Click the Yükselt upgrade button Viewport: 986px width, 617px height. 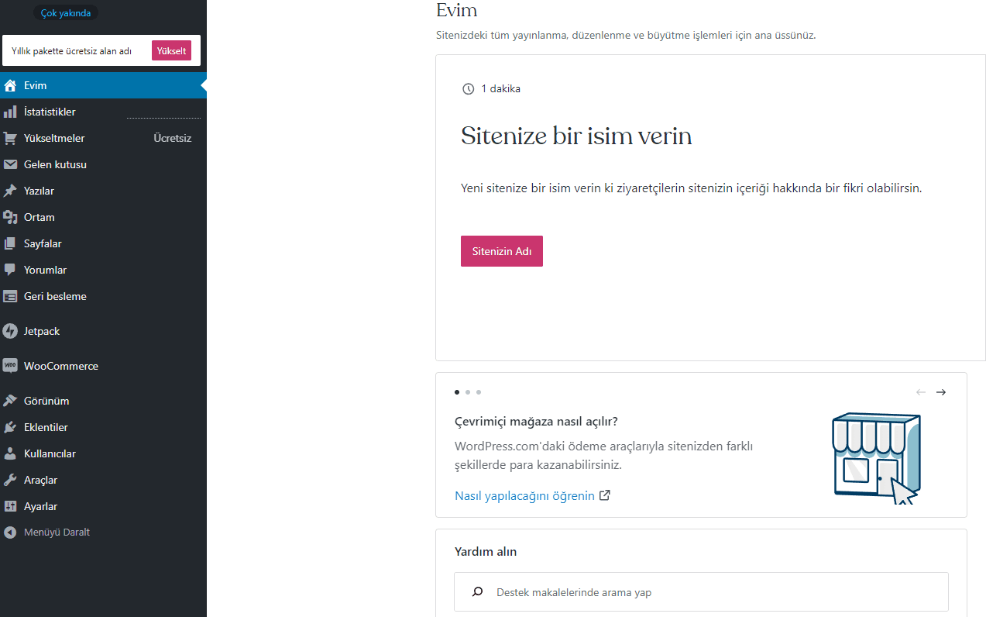click(x=171, y=50)
